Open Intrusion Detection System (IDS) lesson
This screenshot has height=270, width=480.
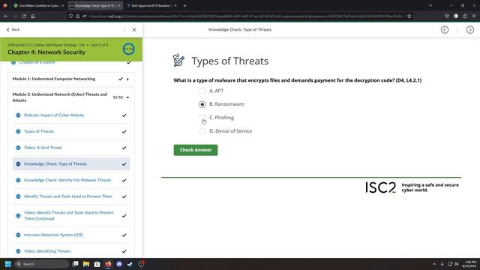point(53,235)
